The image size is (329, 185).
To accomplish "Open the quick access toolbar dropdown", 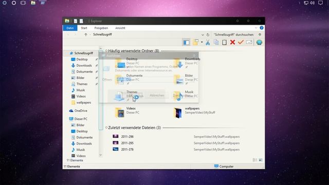I will point(86,21).
